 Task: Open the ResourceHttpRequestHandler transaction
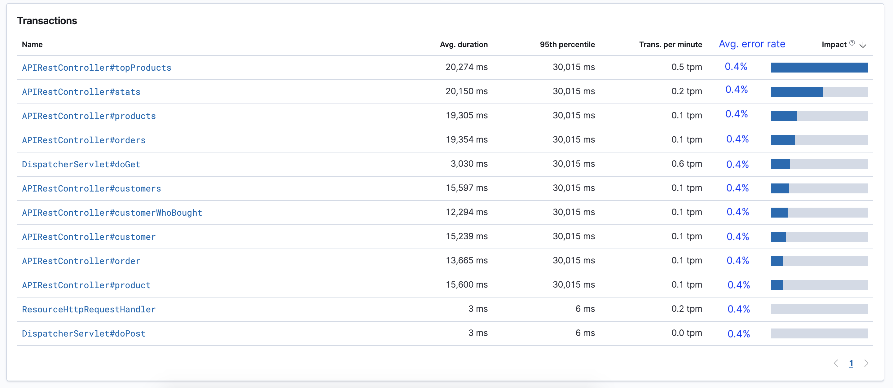pyautogui.click(x=89, y=309)
